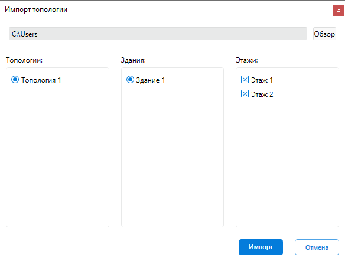The height and width of the screenshot is (261, 345).
Task: Click the Обзор browse button
Action: pos(324,34)
